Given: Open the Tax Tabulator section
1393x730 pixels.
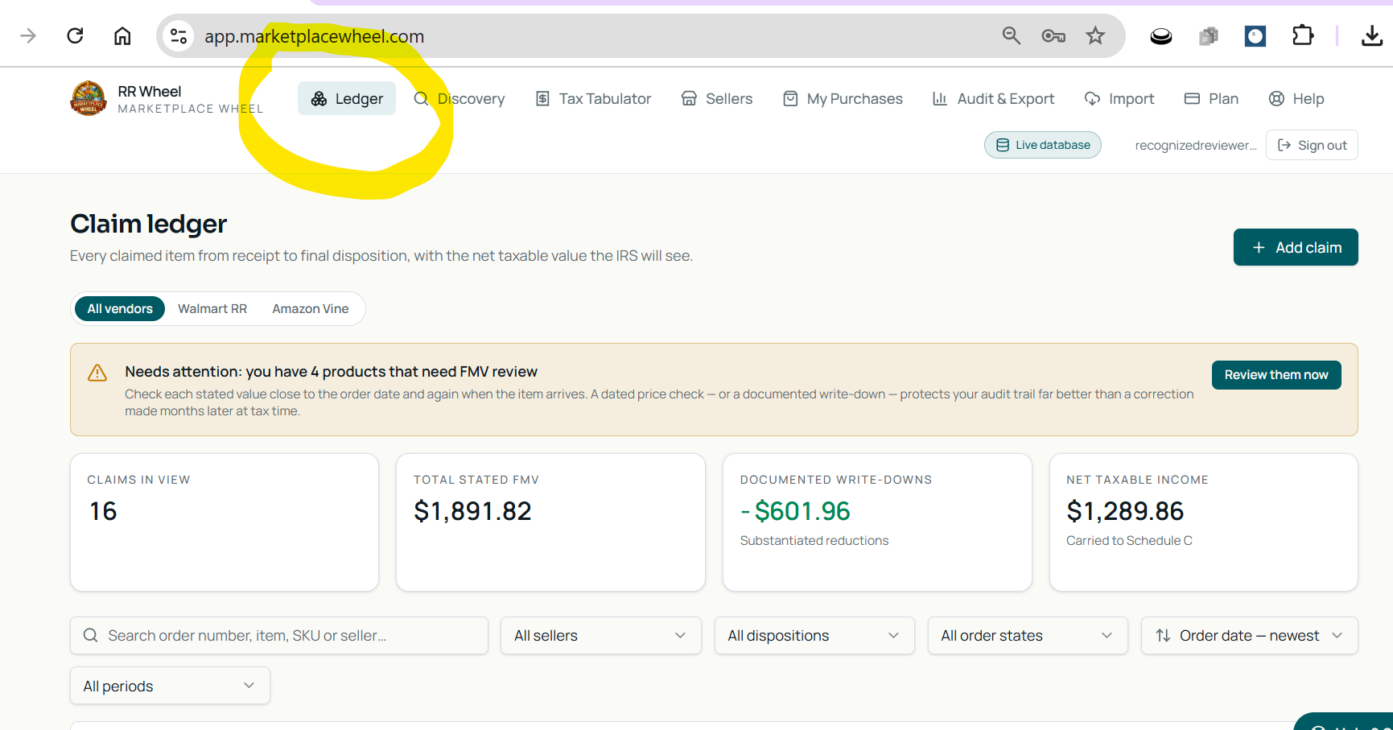Looking at the screenshot, I should point(593,98).
